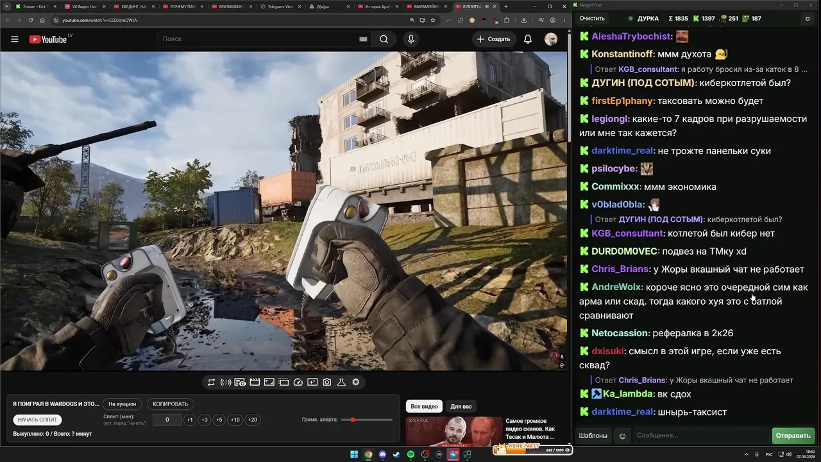The width and height of the screenshot is (821, 462).
Task: Switch to the Stream - Kick browser tab
Action: click(x=35, y=6)
